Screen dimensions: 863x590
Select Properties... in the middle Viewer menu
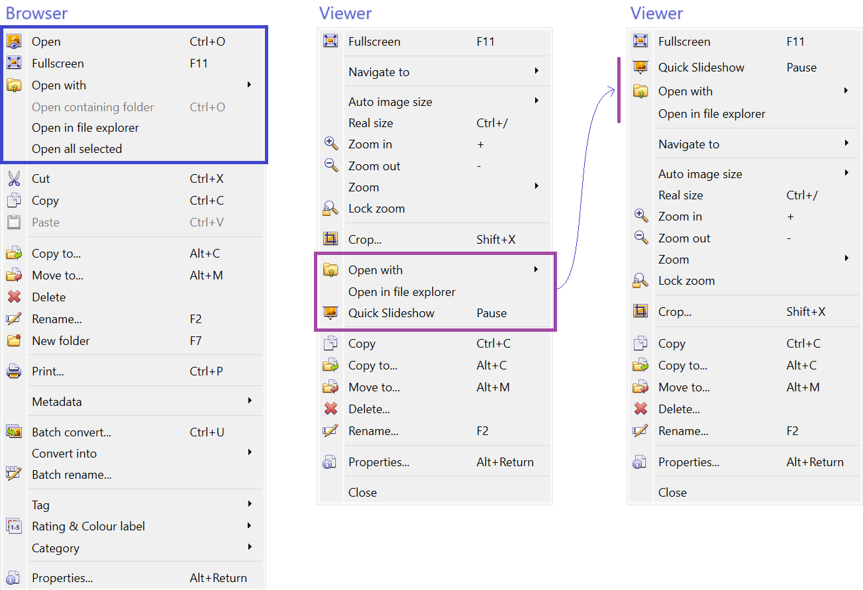click(x=379, y=462)
